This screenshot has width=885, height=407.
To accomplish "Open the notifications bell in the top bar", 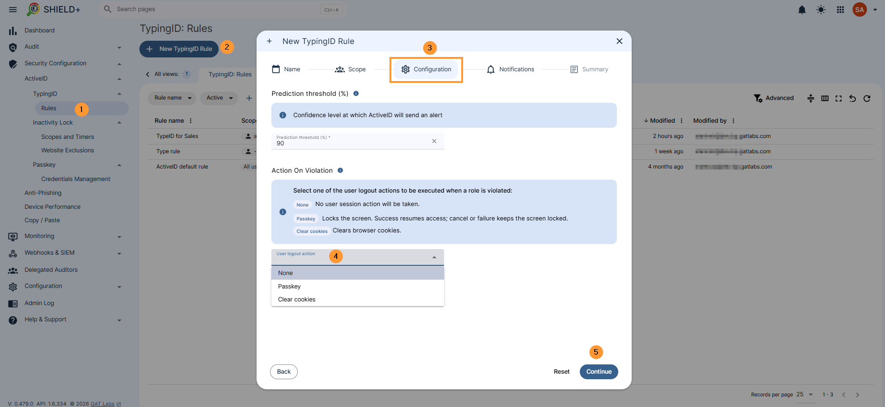I will [802, 10].
